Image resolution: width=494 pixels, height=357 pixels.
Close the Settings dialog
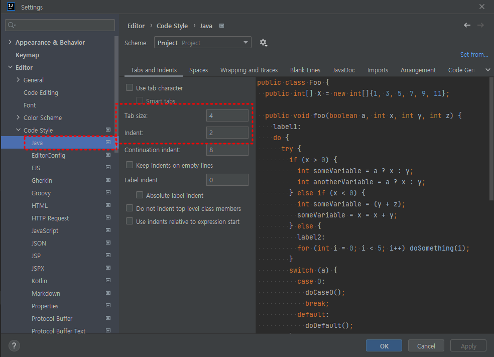coord(482,7)
